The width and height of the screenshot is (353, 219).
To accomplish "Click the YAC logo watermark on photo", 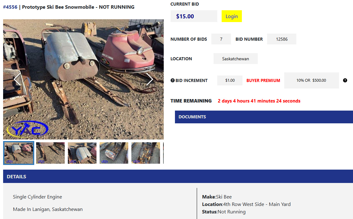I will coord(27,129).
